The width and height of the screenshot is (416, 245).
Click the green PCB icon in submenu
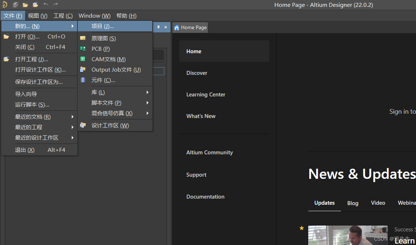click(83, 49)
